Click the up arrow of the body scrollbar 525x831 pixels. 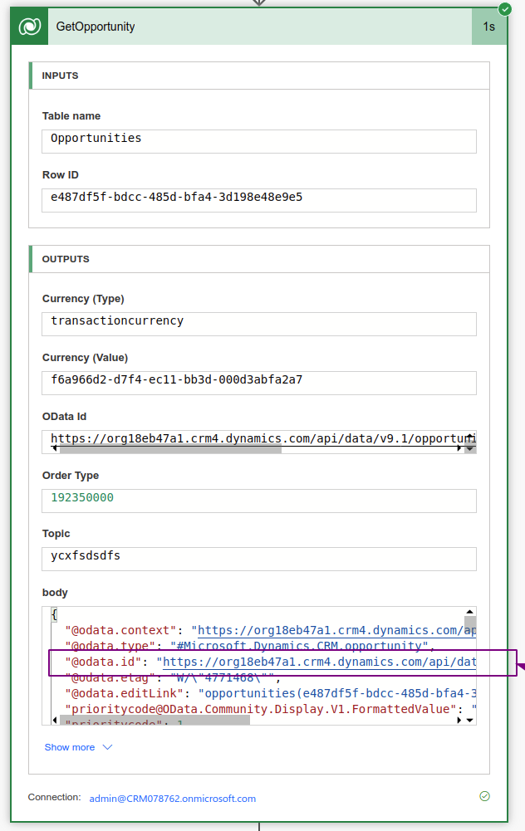pos(469,611)
